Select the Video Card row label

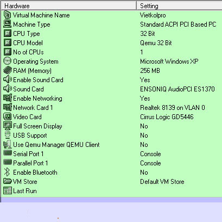(x=27, y=117)
